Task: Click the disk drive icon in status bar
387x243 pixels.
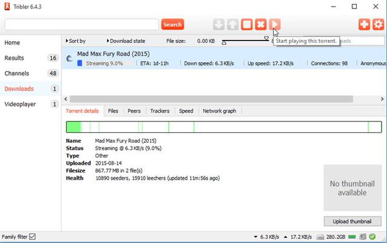Action: coord(320,237)
